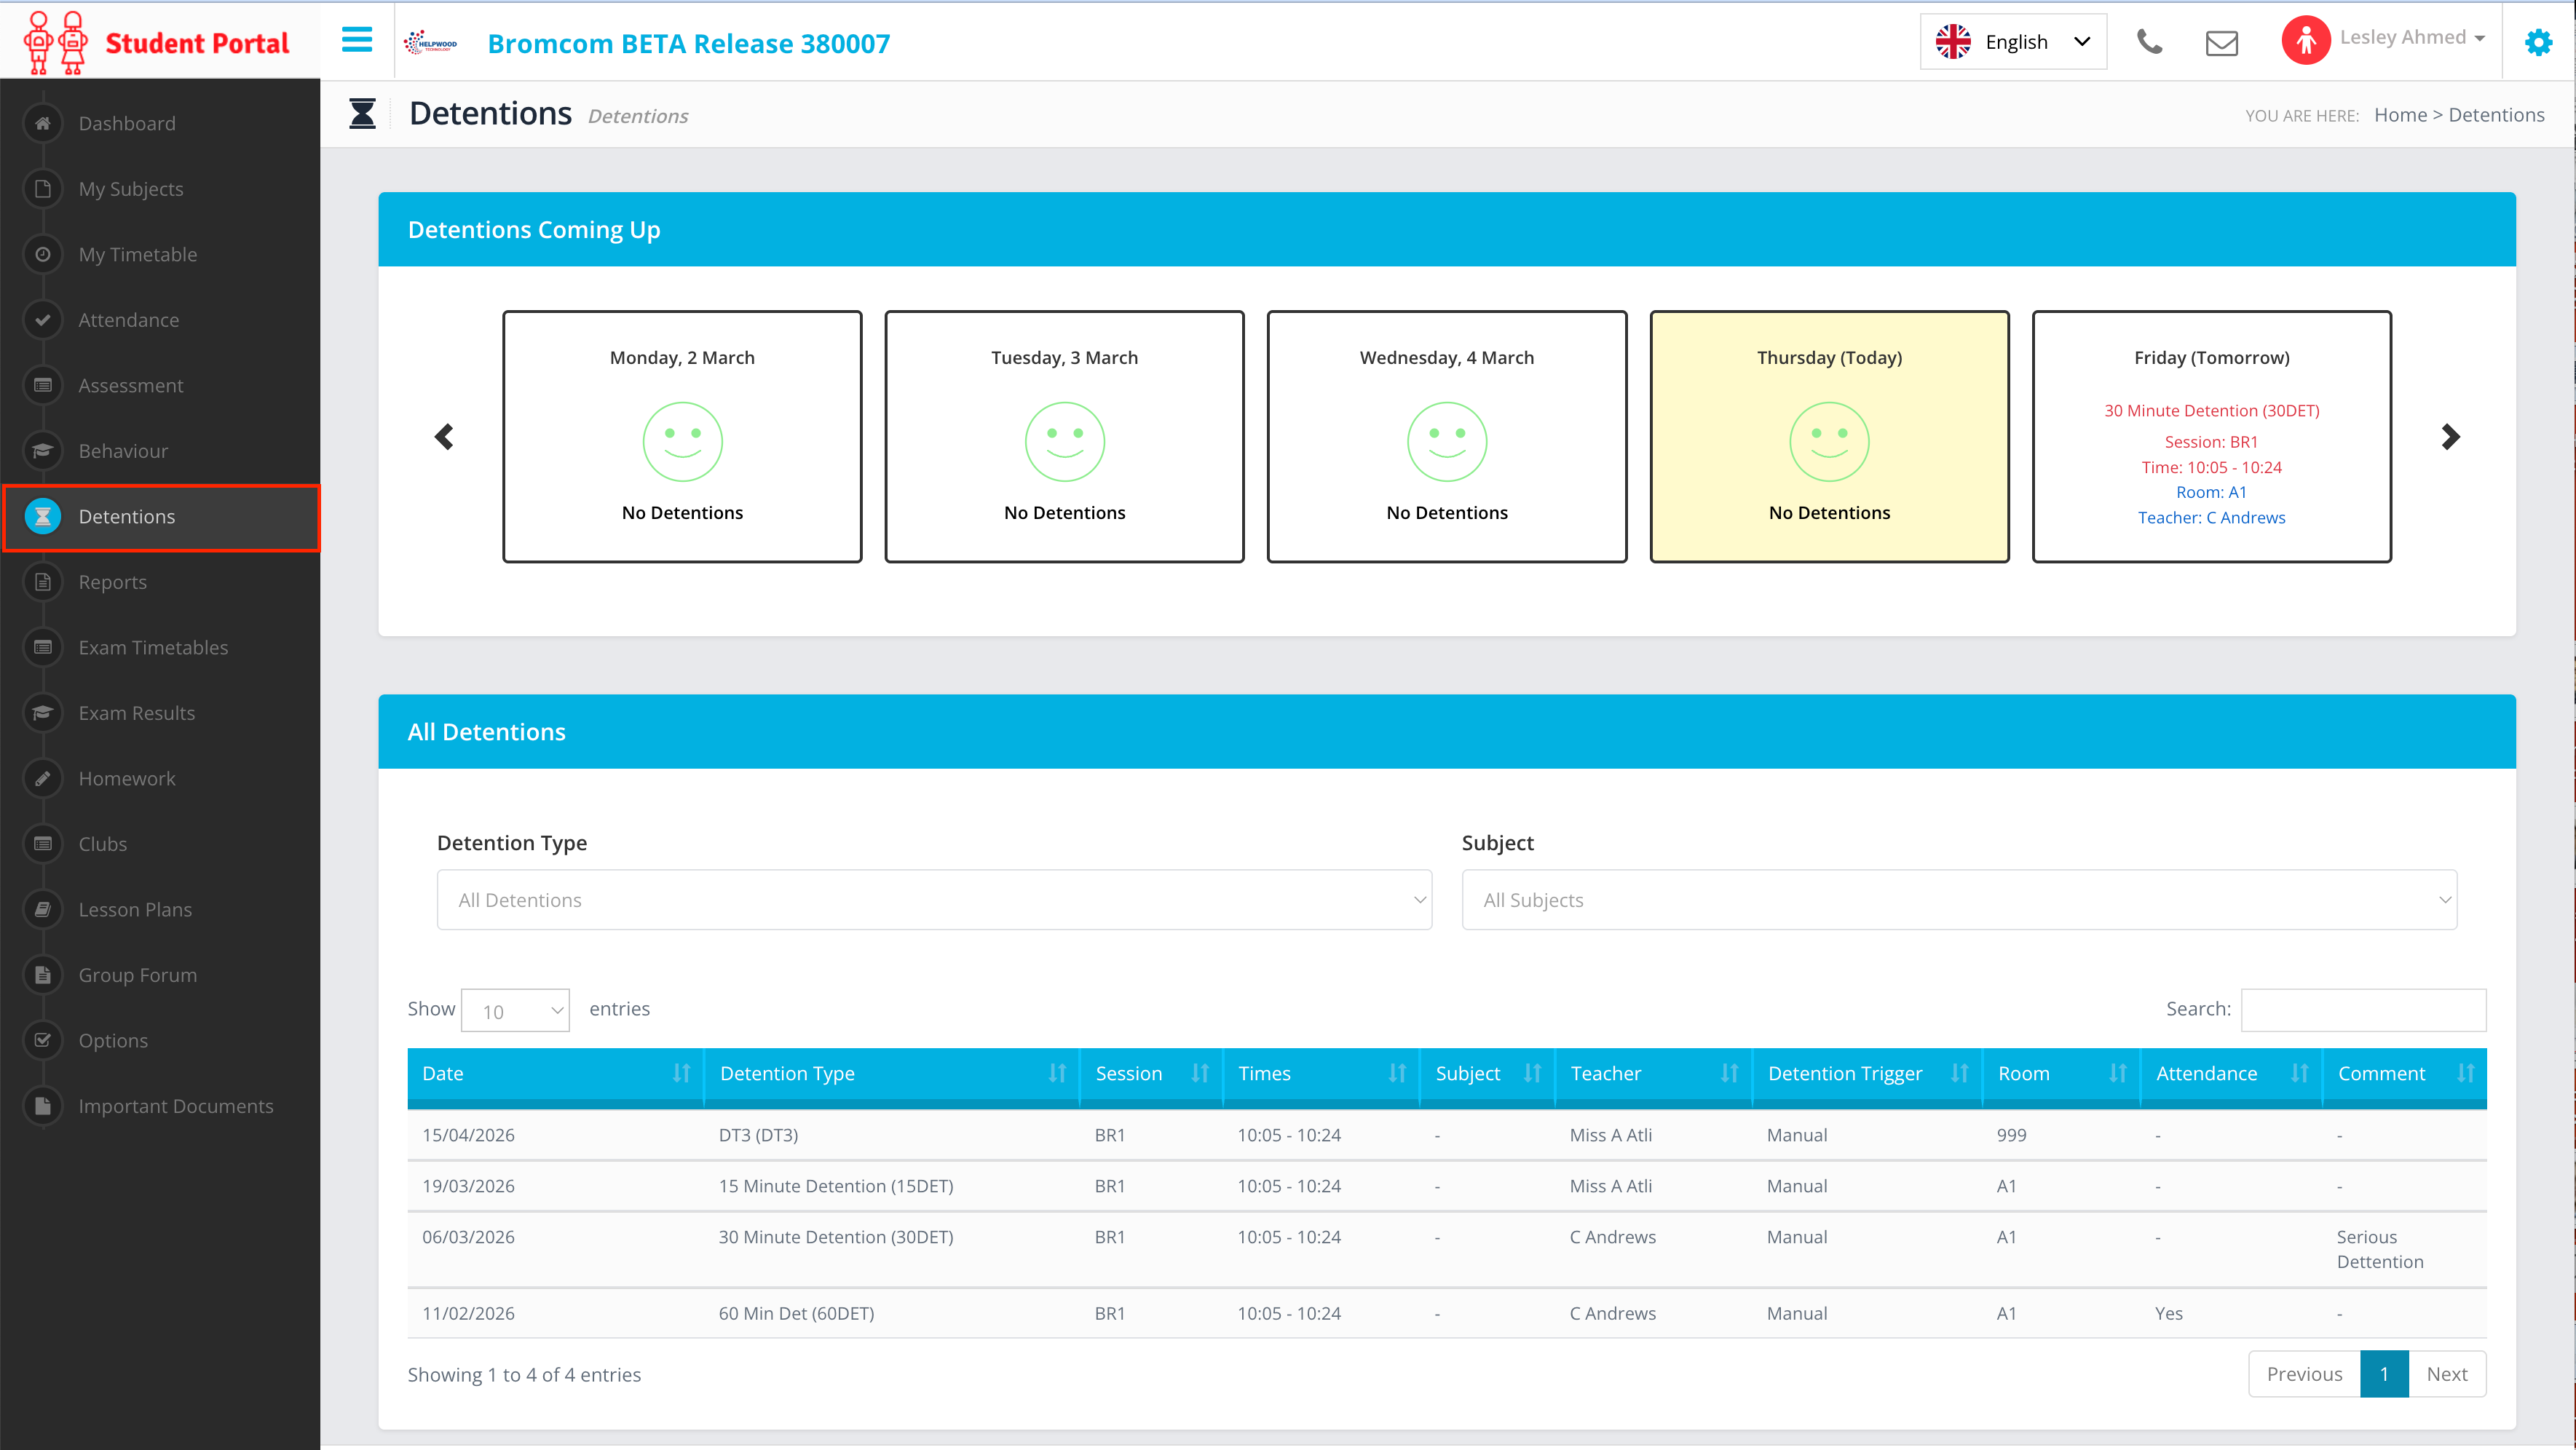Click the phone contact icon
Viewport: 2576px width, 1450px height.
(2148, 42)
